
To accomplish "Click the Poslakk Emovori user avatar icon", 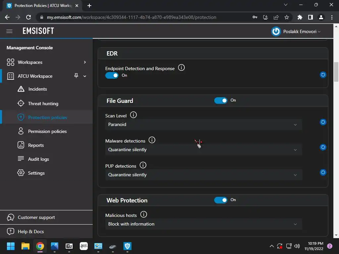I will pyautogui.click(x=276, y=31).
